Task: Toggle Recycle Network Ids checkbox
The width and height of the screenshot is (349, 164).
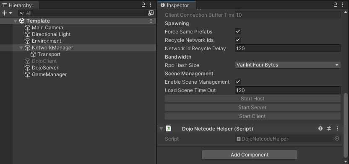Action: (238, 40)
